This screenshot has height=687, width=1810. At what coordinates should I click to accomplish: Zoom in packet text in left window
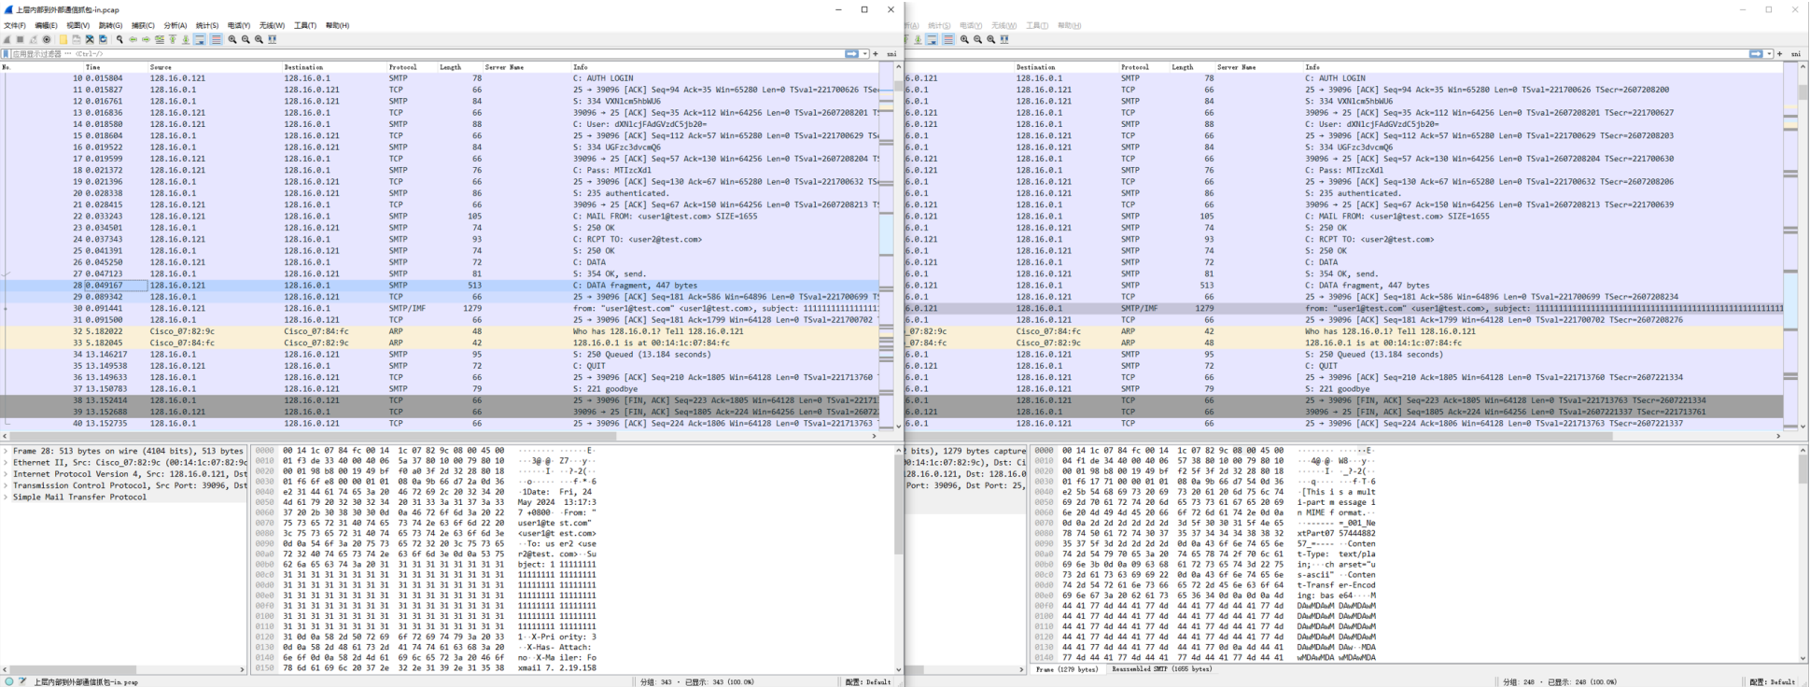(x=232, y=40)
